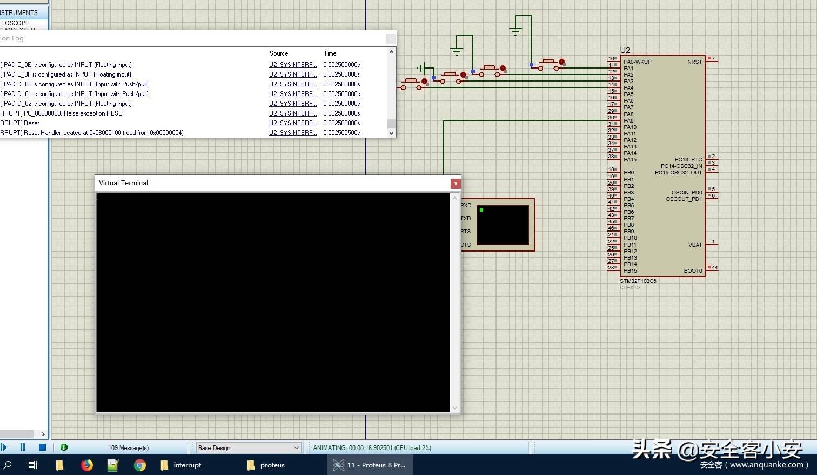Open Windows Task View
Screen dimensions: 817x475
tap(32, 465)
